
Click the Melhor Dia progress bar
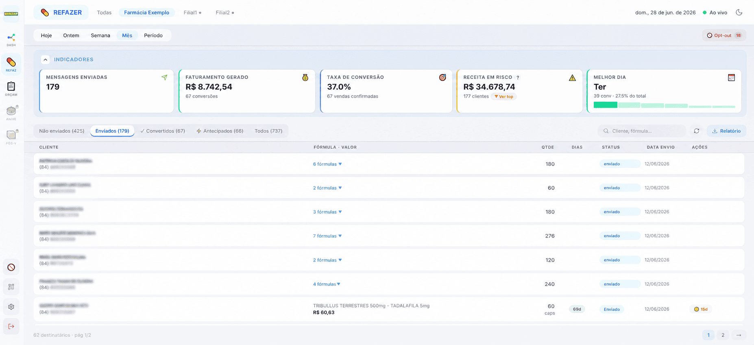point(664,105)
